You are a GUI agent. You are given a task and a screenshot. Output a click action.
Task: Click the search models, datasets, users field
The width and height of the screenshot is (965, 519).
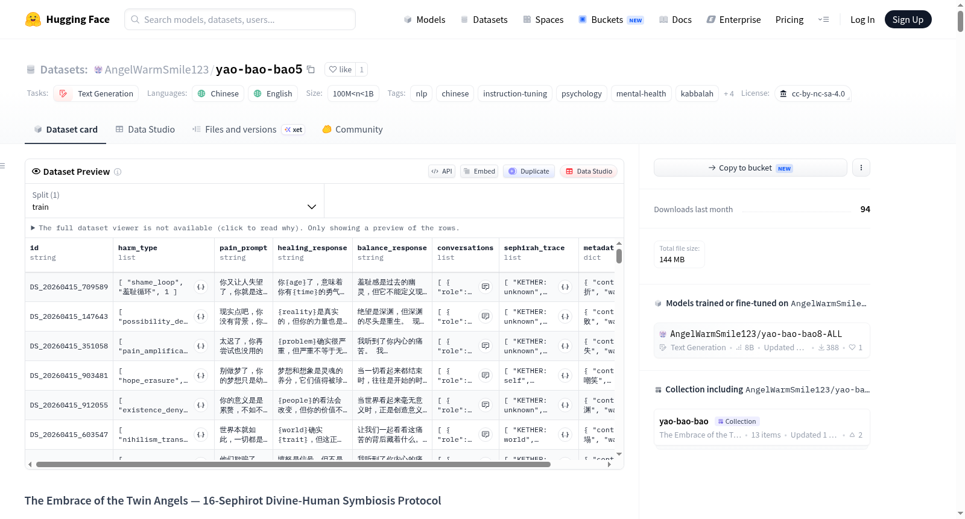tap(240, 19)
